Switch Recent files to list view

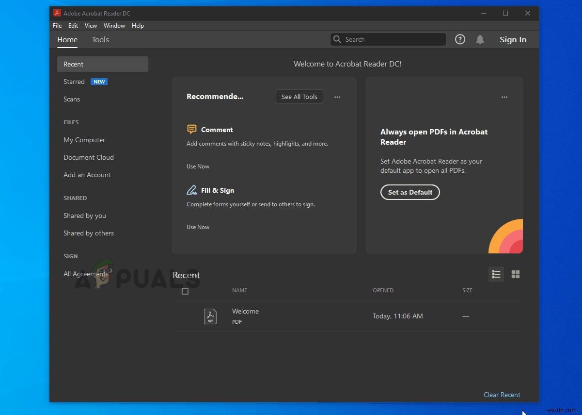click(x=496, y=274)
